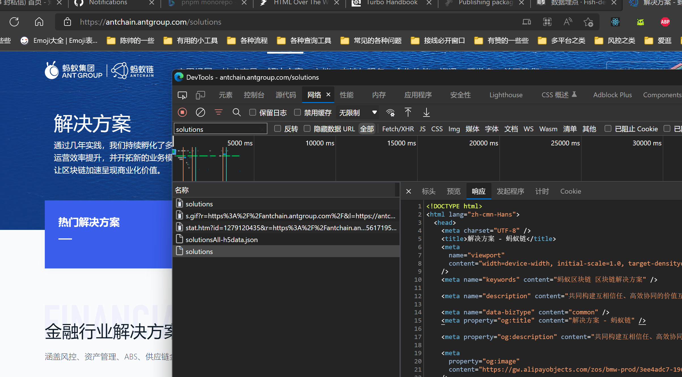Image resolution: width=682 pixels, height=377 pixels.
Task: Filter requests by WS type
Action: [x=528, y=129]
